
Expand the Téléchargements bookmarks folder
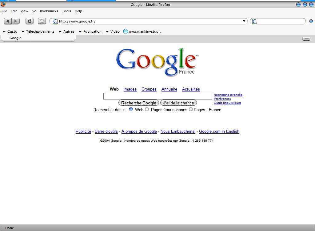pyautogui.click(x=38, y=31)
